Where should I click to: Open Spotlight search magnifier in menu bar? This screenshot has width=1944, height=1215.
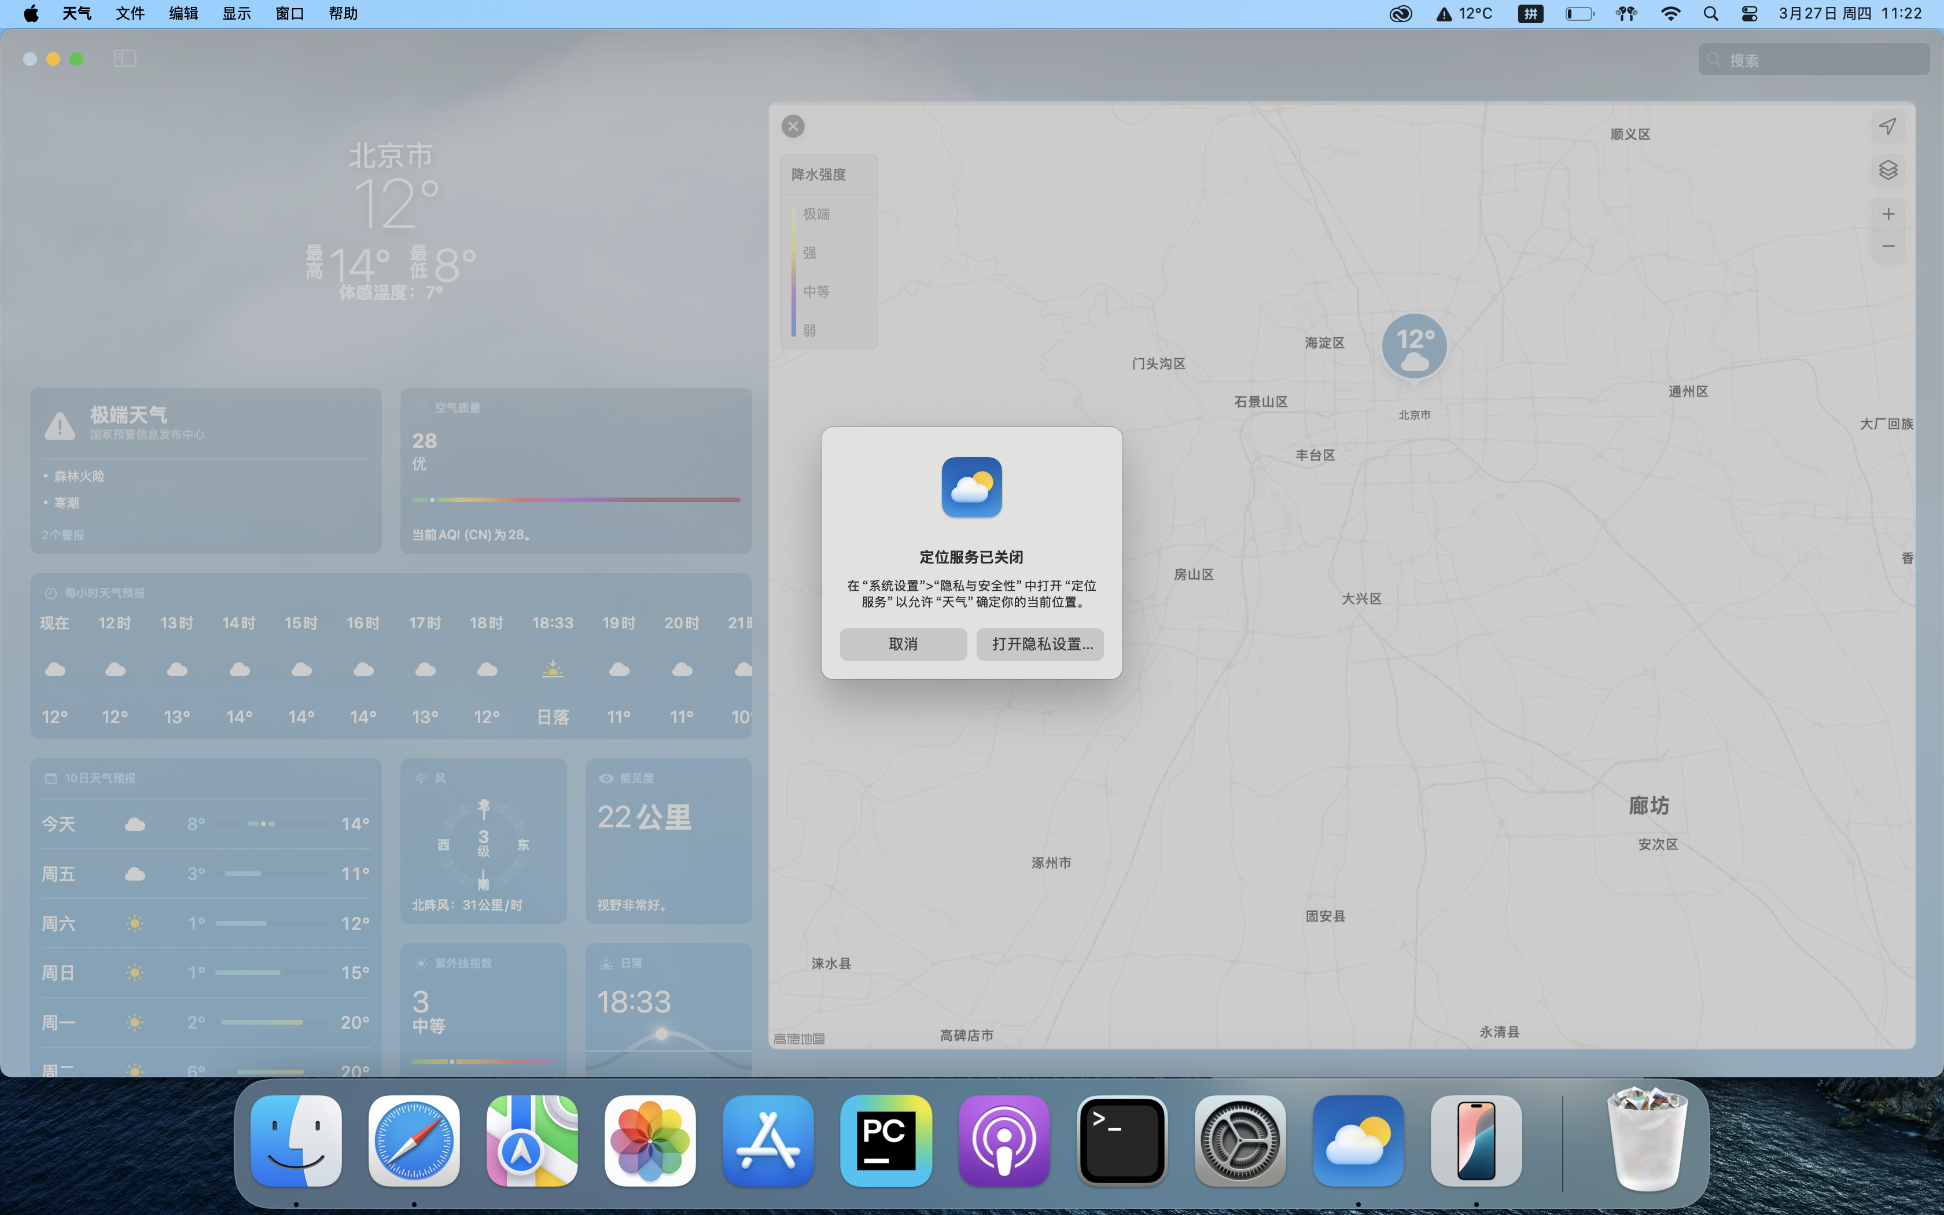click(x=1711, y=14)
